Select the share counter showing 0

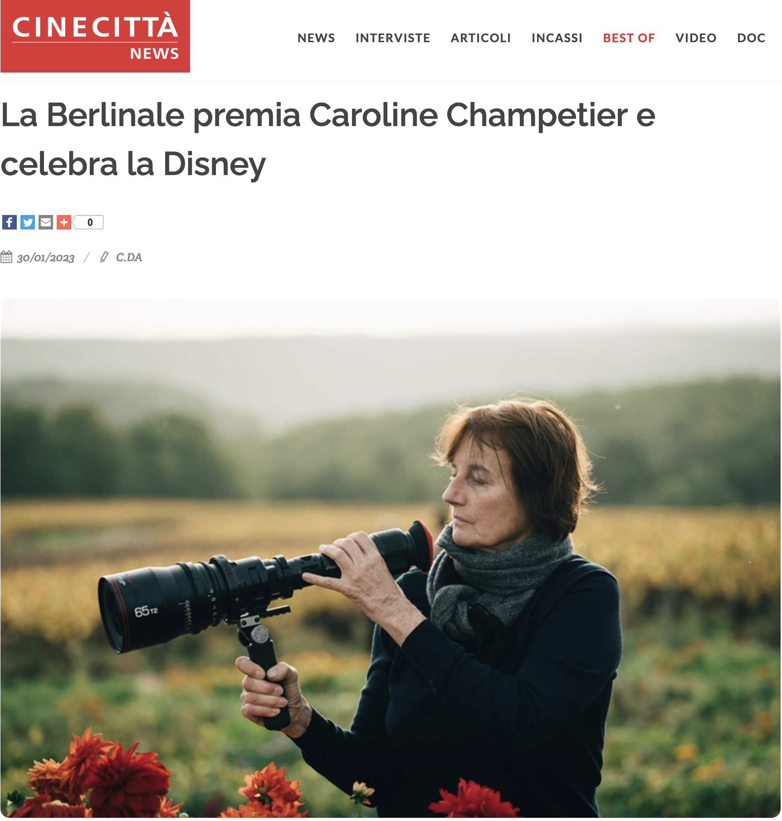[89, 222]
